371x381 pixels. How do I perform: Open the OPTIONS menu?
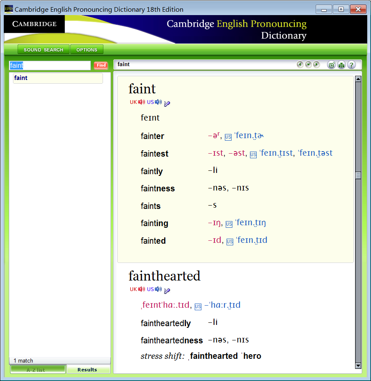point(87,49)
